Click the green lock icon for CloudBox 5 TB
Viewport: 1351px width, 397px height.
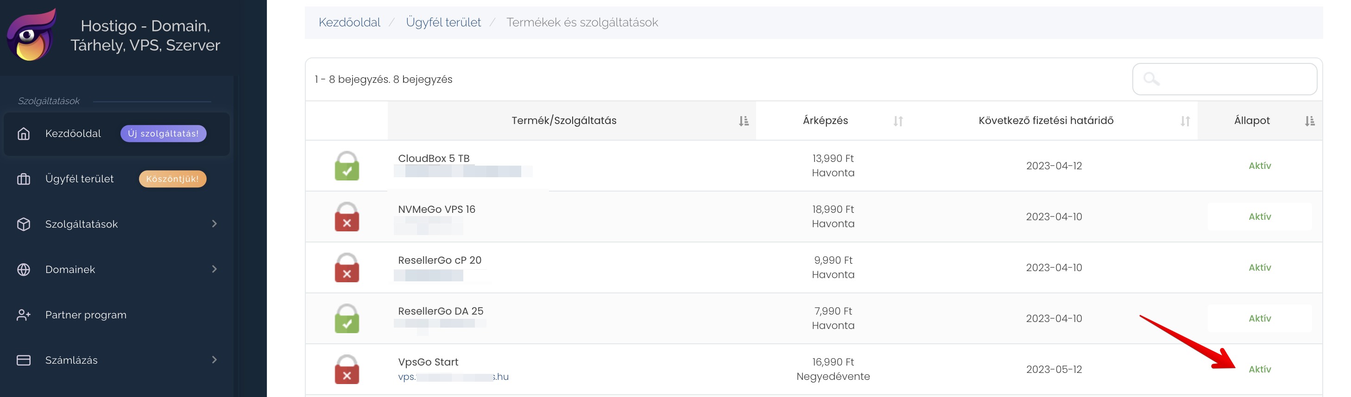click(347, 166)
